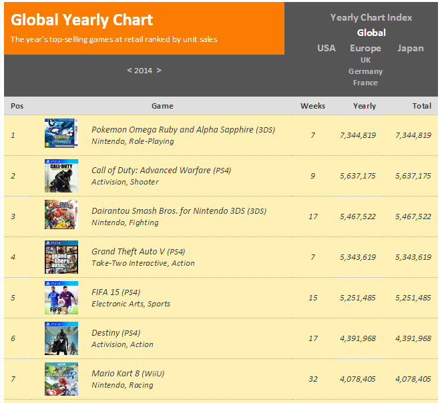
Task: View the Germany yearly chart
Action: (365, 71)
